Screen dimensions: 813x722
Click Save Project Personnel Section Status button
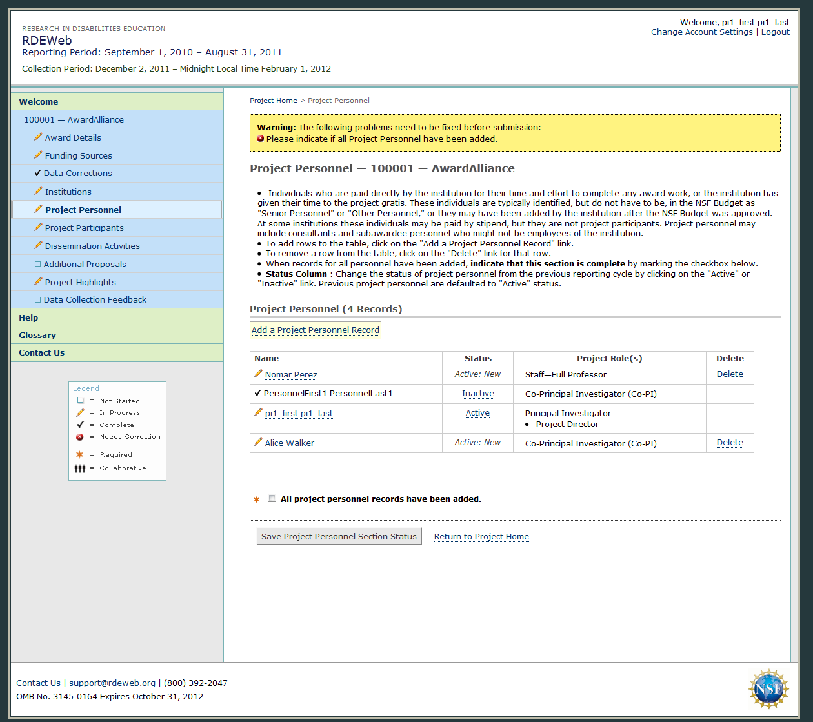point(339,536)
